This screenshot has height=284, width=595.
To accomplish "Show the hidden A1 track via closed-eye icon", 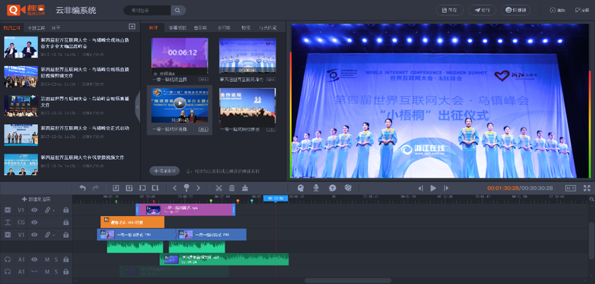I will (34, 271).
